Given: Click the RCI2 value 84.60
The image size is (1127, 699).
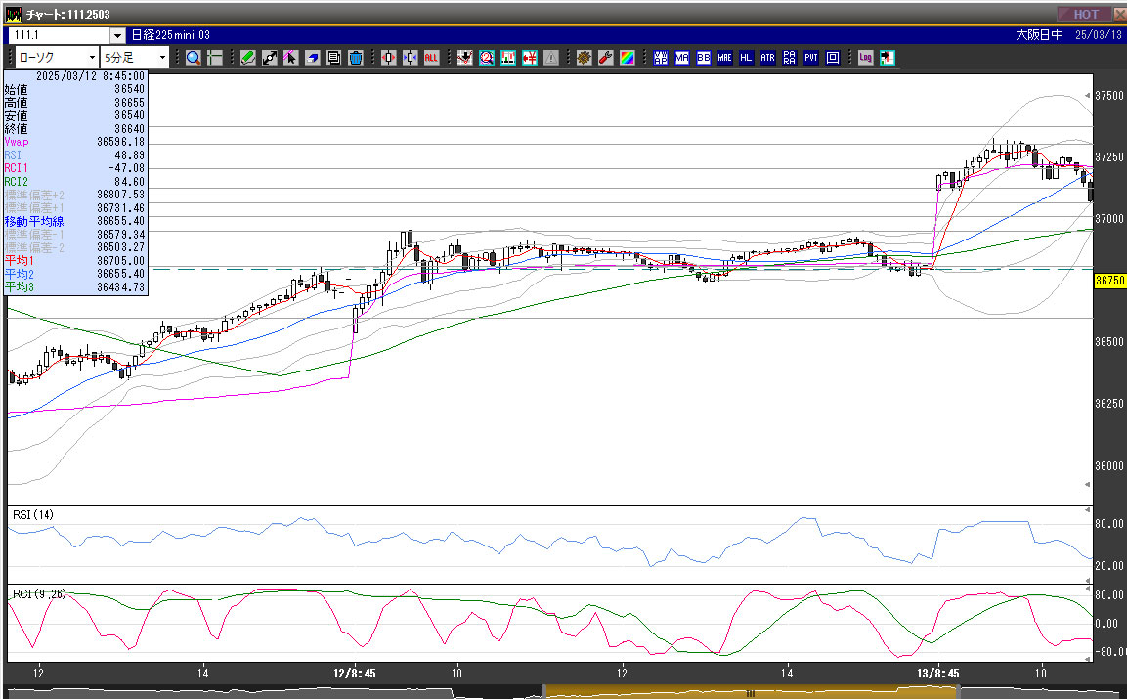Looking at the screenshot, I should (129, 182).
